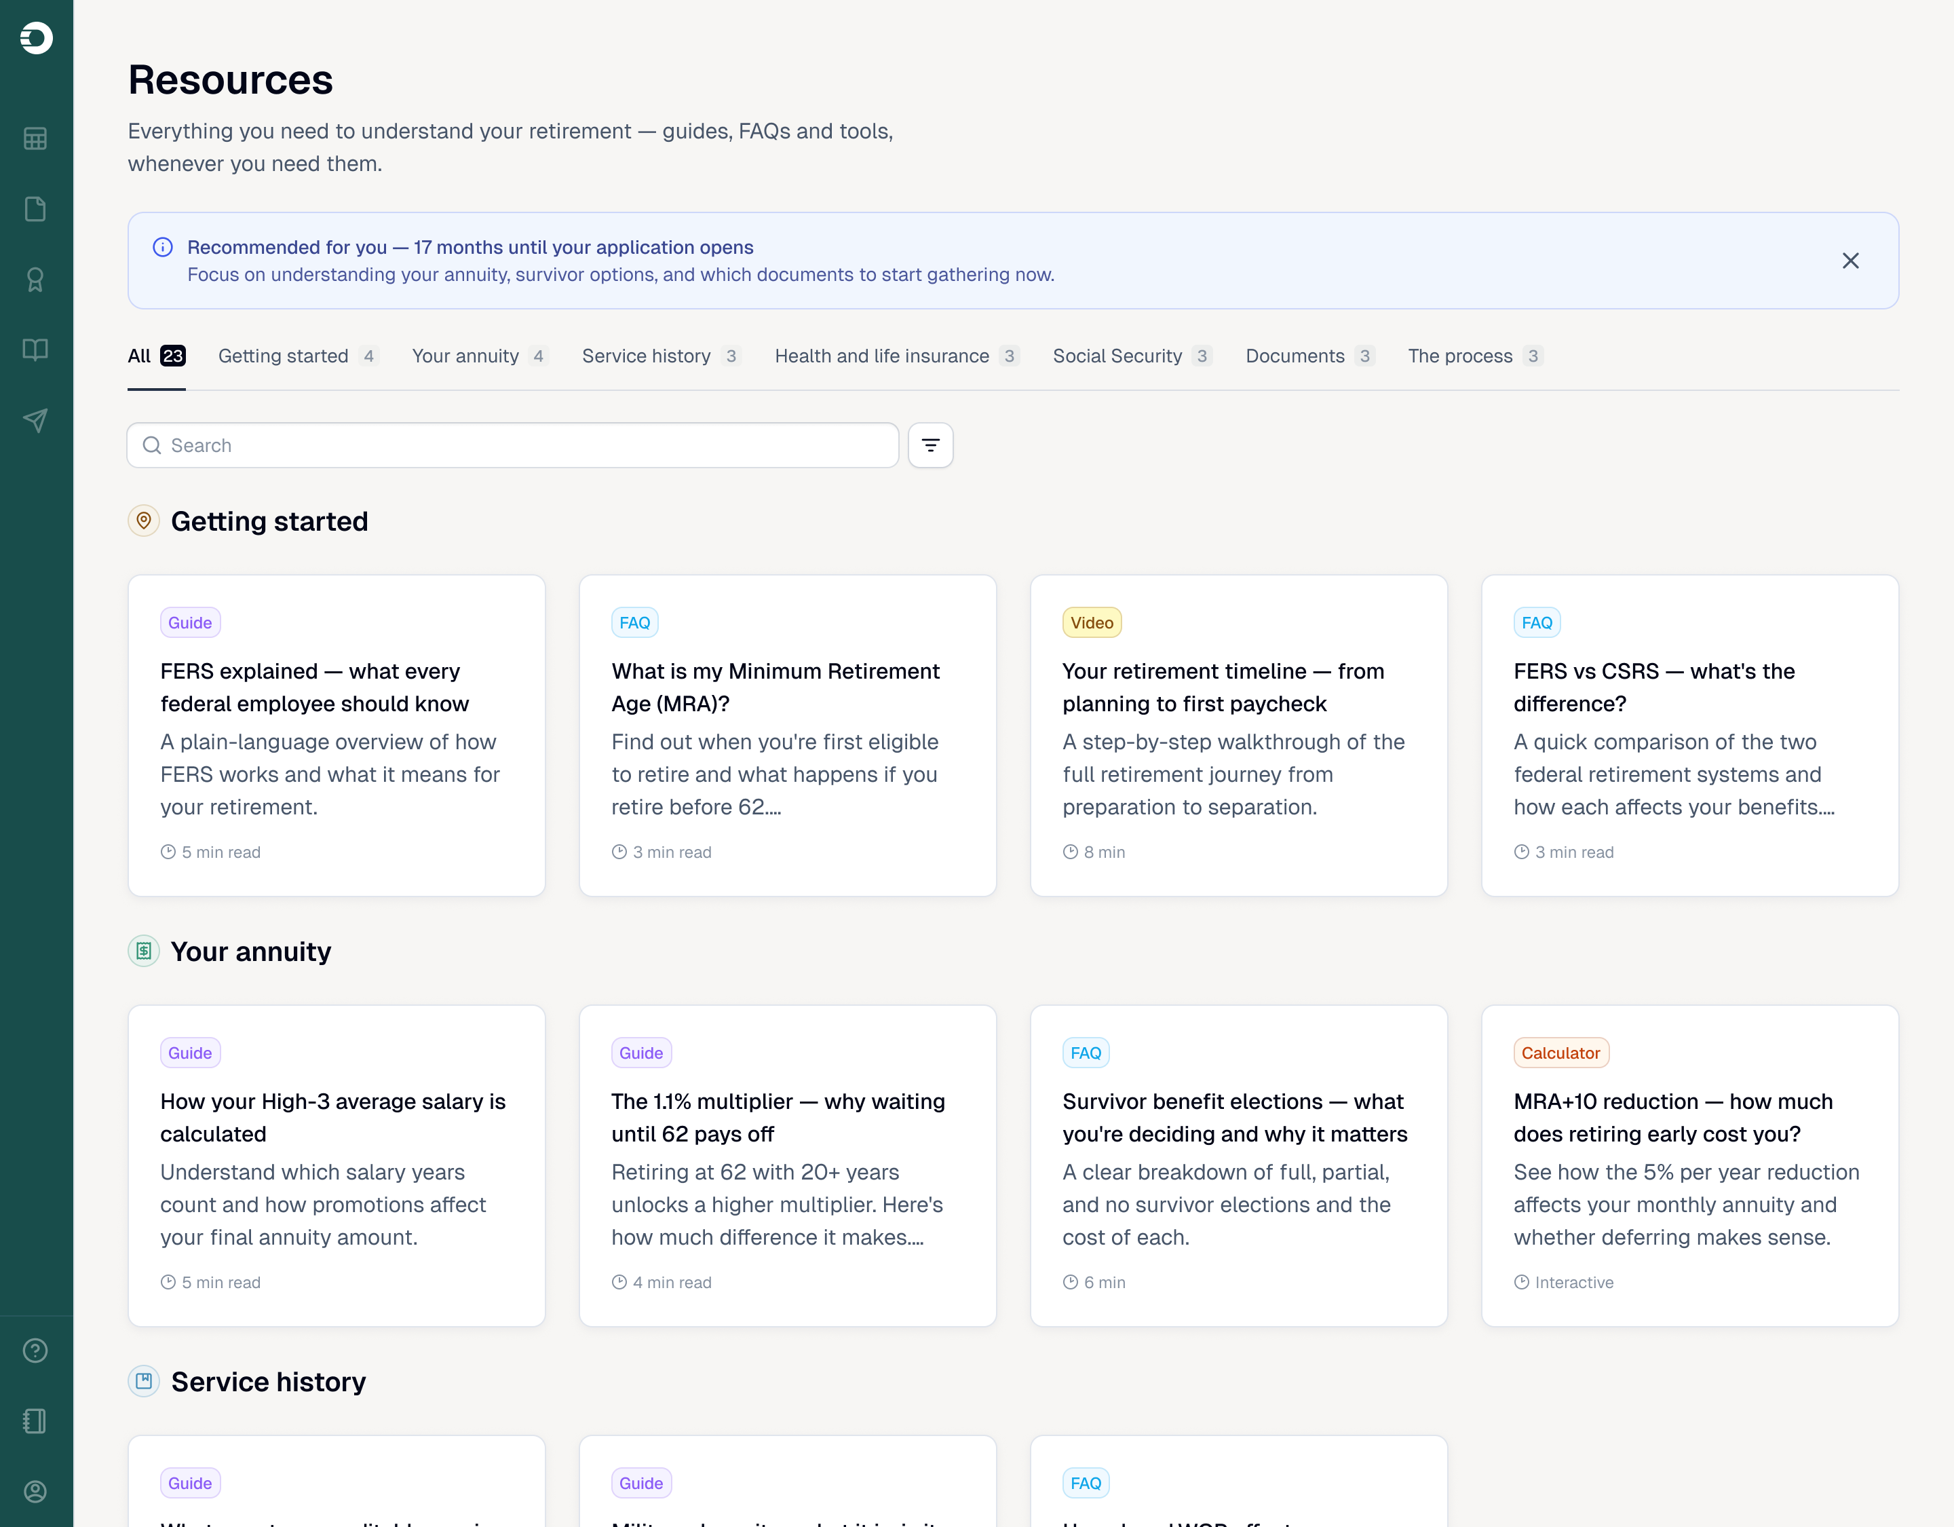Open the user profile icon in sidebar
Image resolution: width=1954 pixels, height=1527 pixels.
point(36,1492)
